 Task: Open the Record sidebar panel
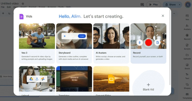[187, 37]
